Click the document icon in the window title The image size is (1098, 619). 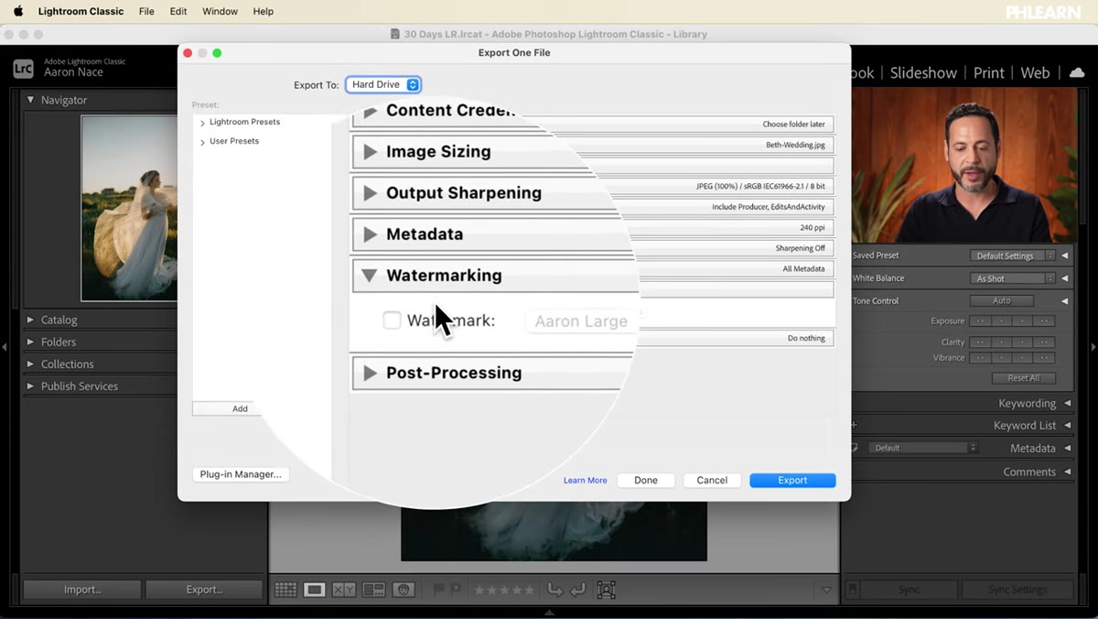point(395,34)
